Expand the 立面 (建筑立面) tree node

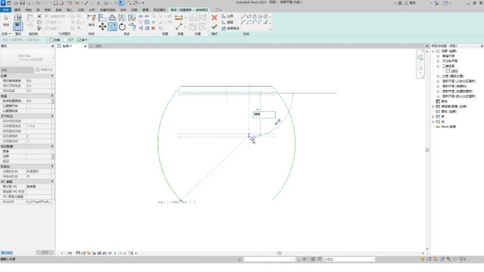click(x=438, y=76)
